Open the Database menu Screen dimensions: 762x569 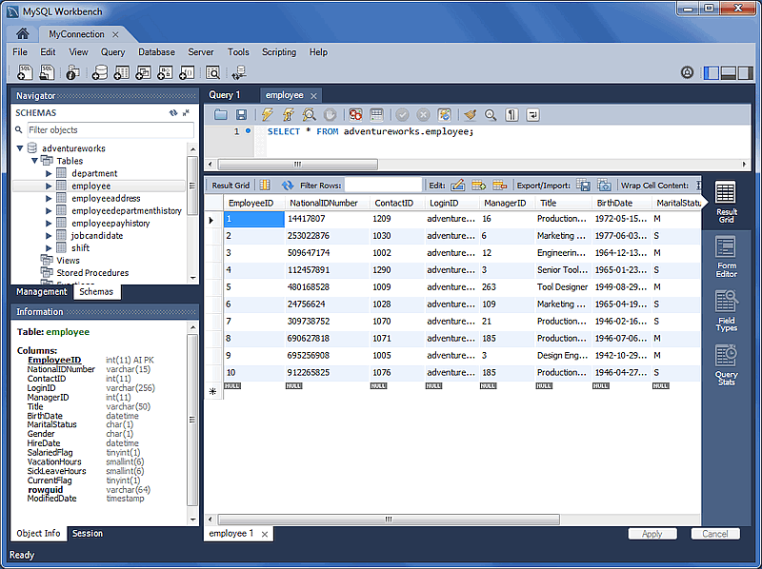[156, 52]
